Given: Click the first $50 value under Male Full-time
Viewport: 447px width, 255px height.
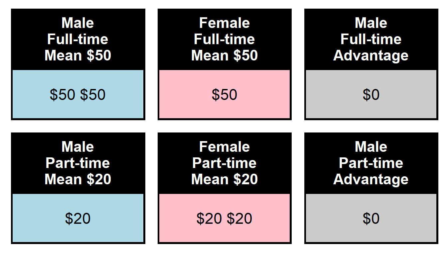Looking at the screenshot, I should (x=63, y=95).
